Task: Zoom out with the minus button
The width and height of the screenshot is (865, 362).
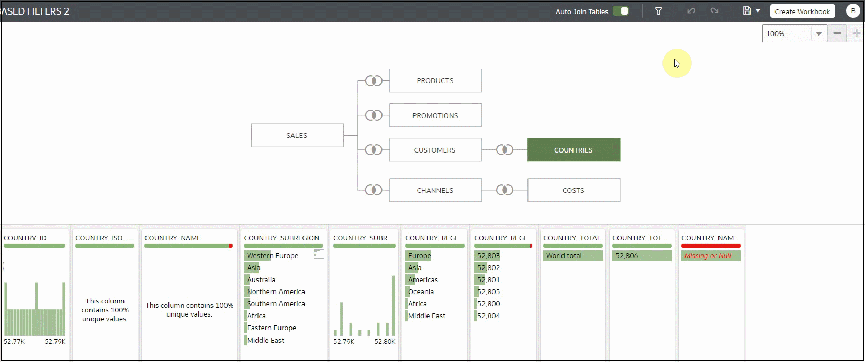Action: [x=837, y=33]
